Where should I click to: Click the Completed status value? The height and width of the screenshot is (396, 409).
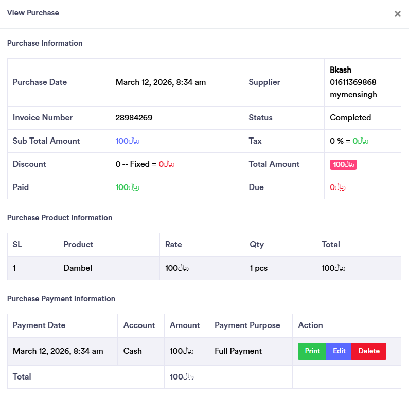pos(350,118)
